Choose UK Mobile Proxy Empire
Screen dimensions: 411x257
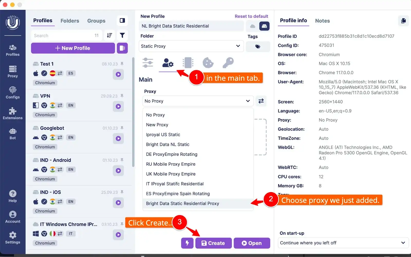pyautogui.click(x=198, y=174)
